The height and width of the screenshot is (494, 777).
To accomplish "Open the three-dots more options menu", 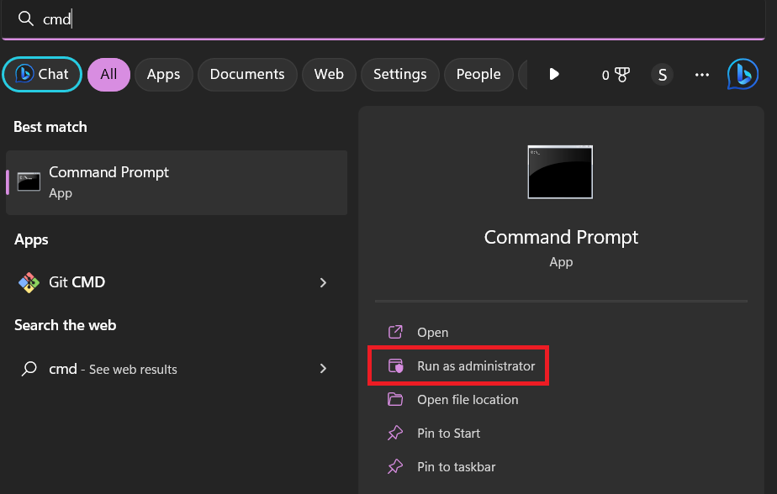I will tap(702, 75).
